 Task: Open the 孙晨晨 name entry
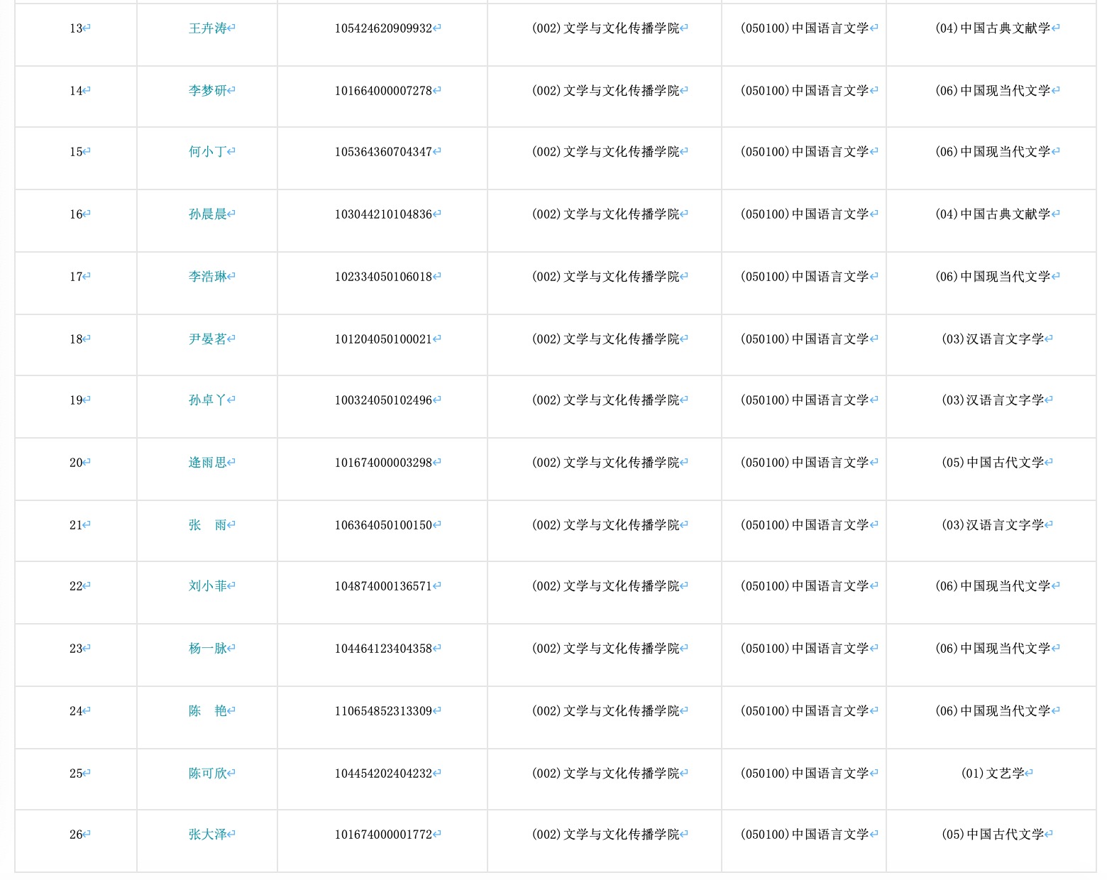tap(207, 214)
